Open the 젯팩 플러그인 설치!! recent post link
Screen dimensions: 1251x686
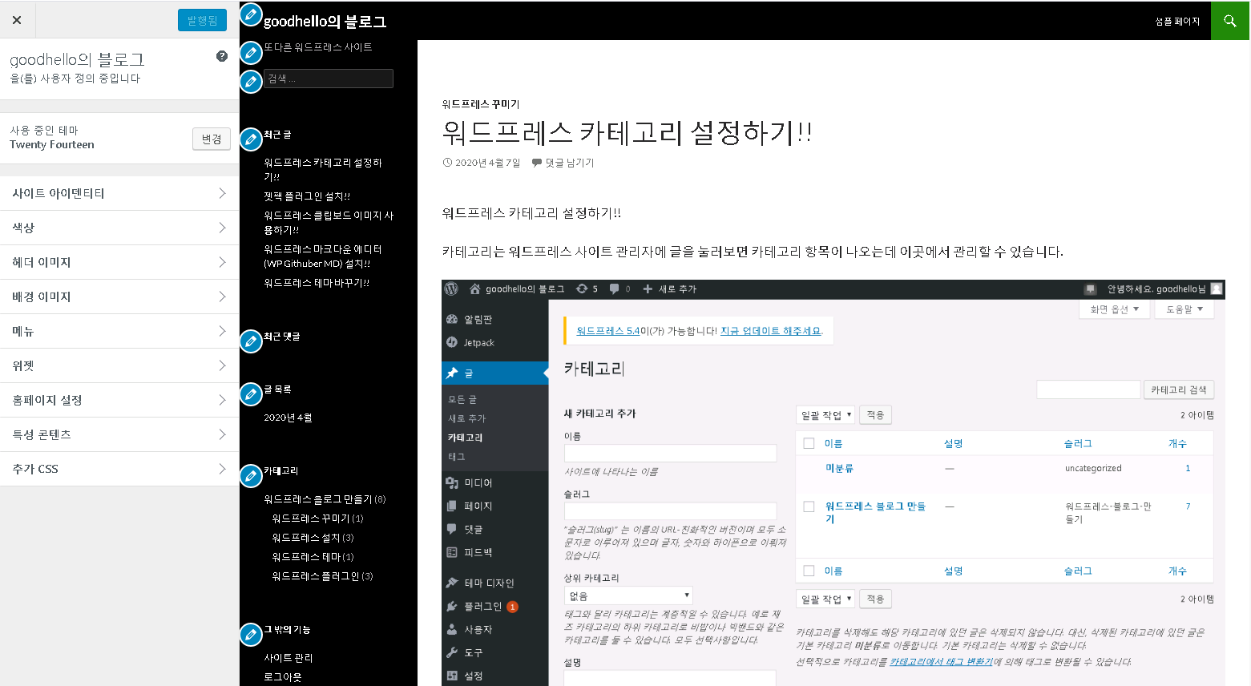pyautogui.click(x=307, y=196)
